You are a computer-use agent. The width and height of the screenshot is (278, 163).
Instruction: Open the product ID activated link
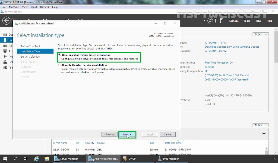227,79
